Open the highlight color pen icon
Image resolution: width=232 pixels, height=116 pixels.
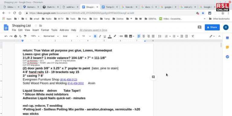point(115,36)
